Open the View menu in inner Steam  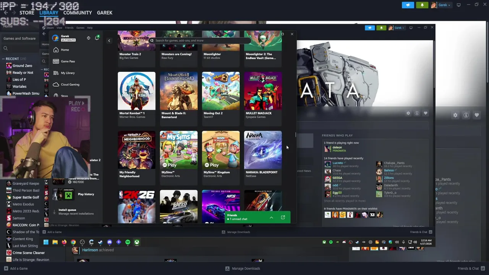tap(59, 28)
